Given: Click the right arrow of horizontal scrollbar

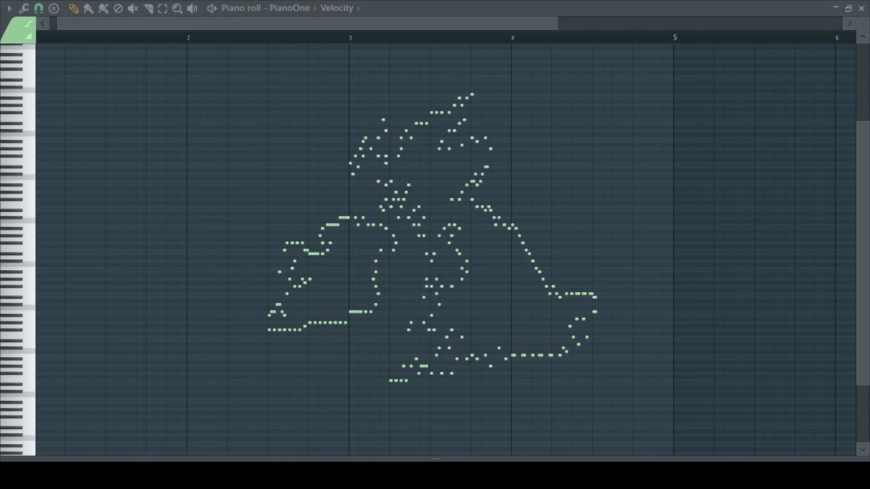Looking at the screenshot, I should (x=849, y=23).
